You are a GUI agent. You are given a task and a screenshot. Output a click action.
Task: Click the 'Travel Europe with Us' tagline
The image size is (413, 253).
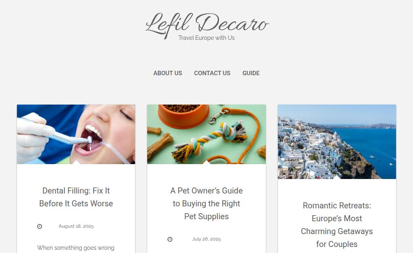pos(206,38)
